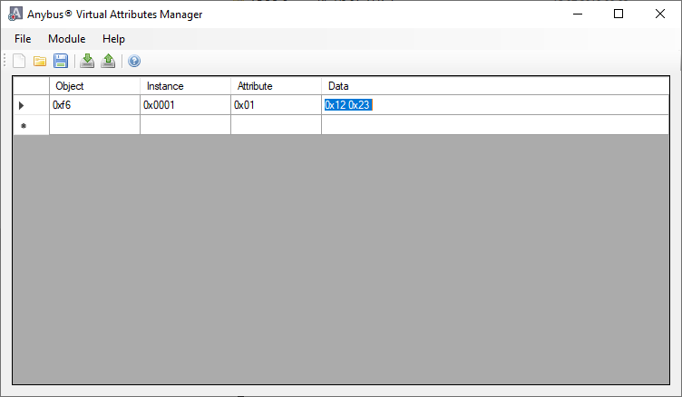
Task: Open help via the blue question icon
Action: pos(134,61)
